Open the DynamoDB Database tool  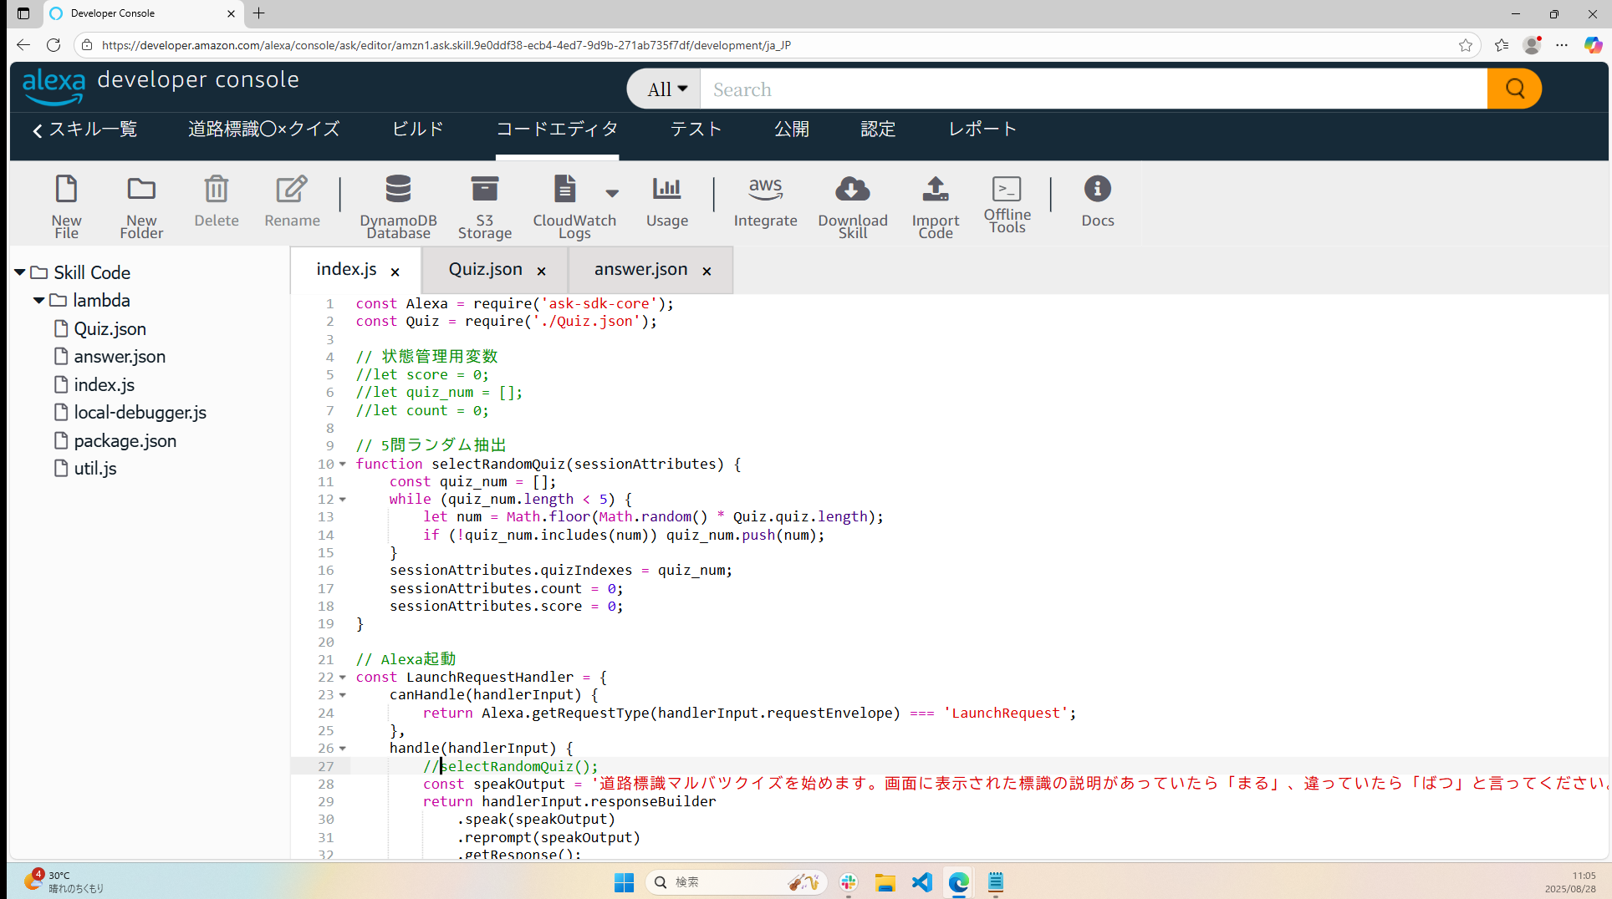[398, 190]
